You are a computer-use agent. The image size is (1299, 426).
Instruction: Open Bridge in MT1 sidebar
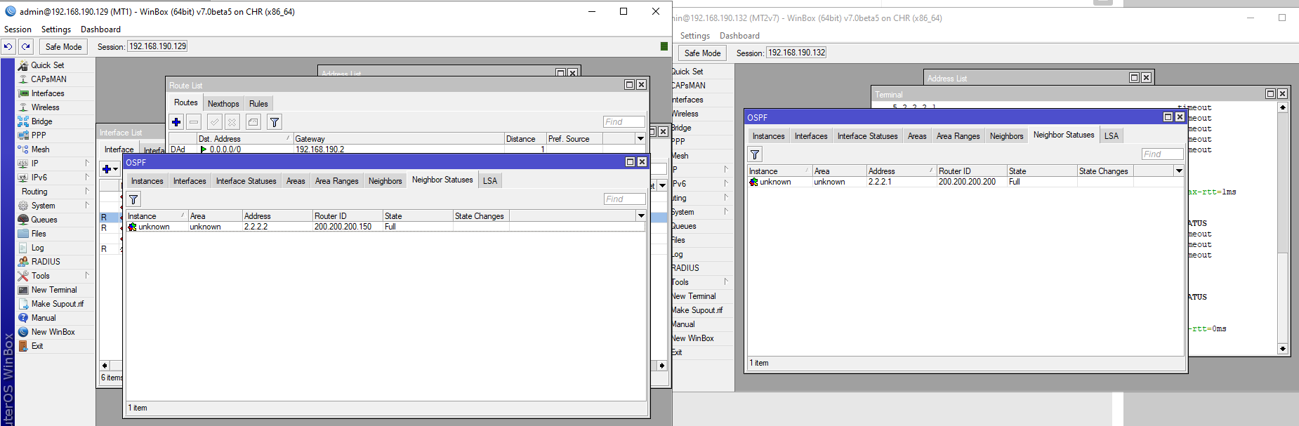click(x=41, y=121)
